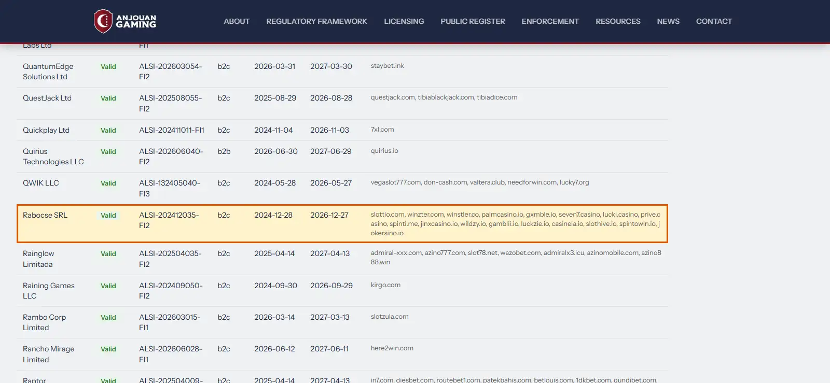Click Raining Games LLC name
Screen dimensions: 830x383
coord(49,291)
